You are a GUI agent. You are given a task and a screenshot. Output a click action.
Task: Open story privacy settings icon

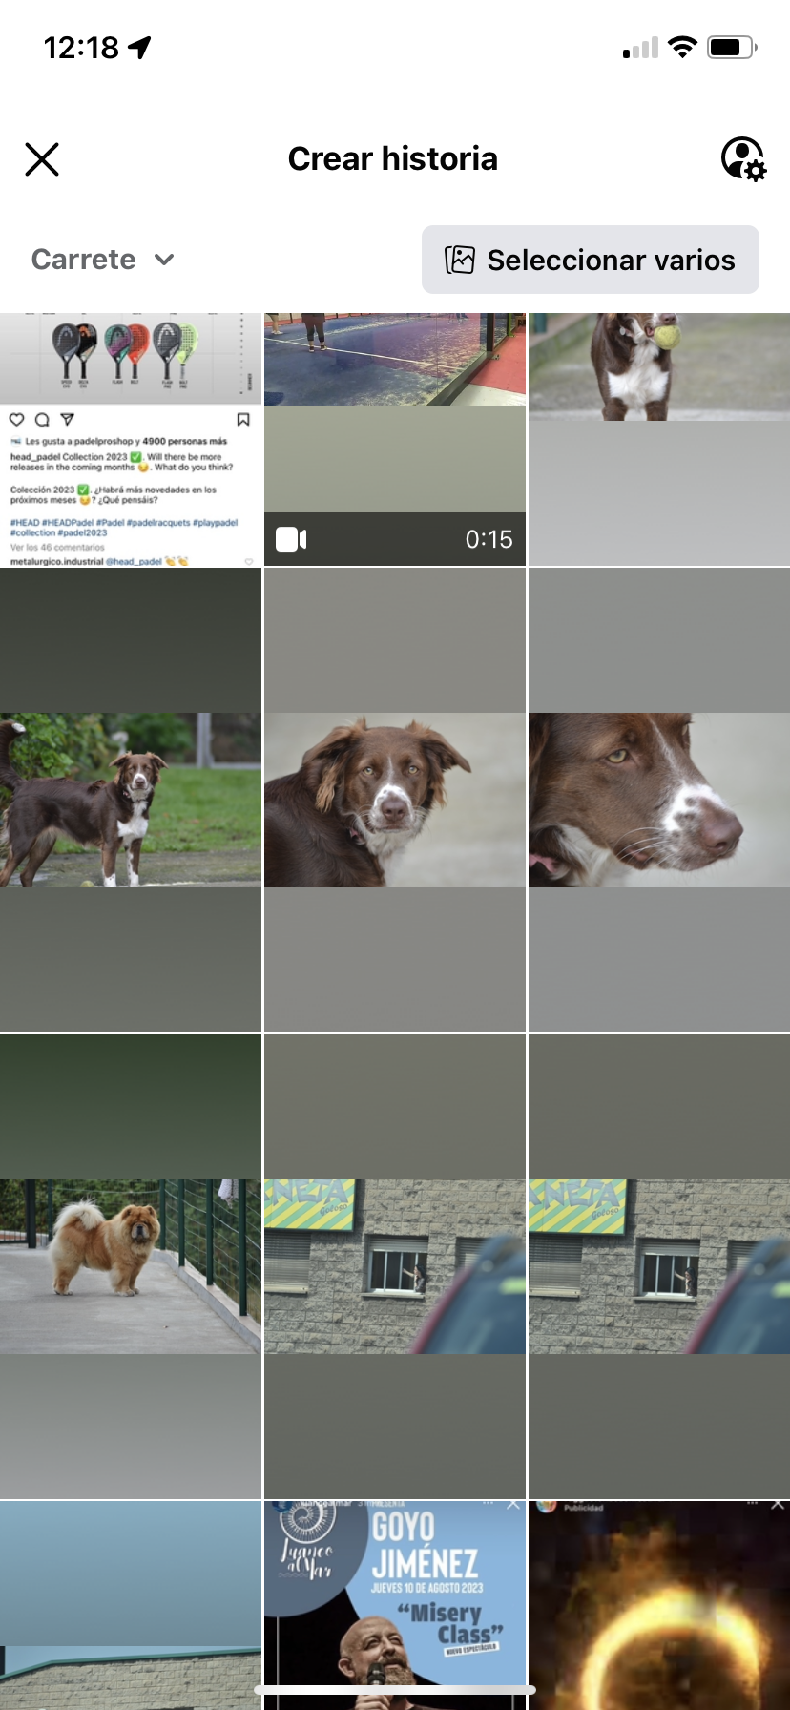742,158
